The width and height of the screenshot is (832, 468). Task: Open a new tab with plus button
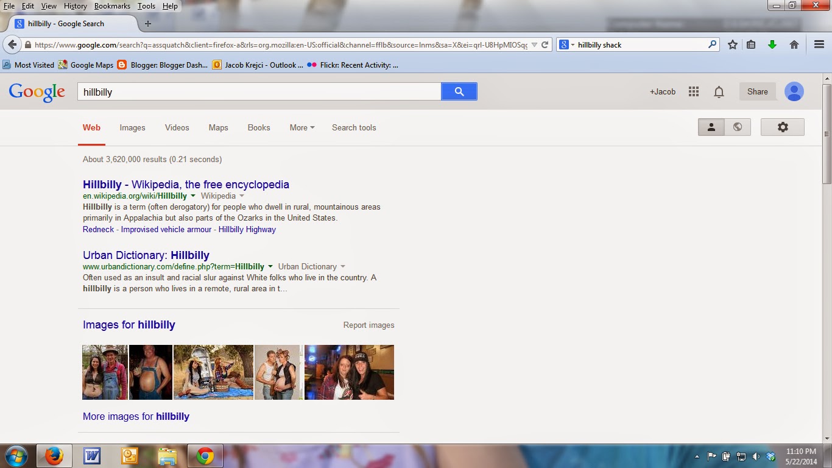[148, 24]
